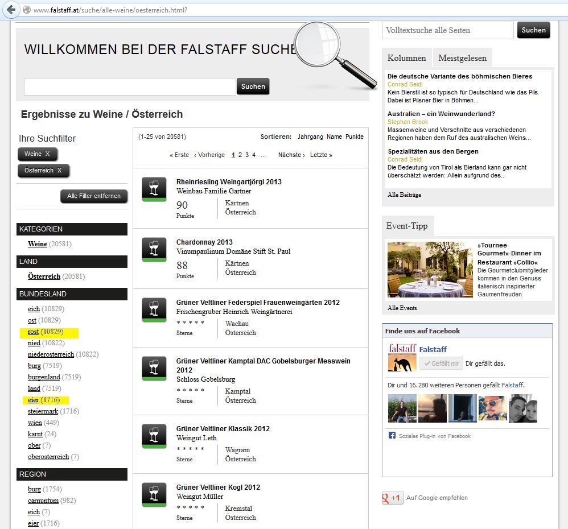Click Alle Filter entfernen button

tap(94, 196)
